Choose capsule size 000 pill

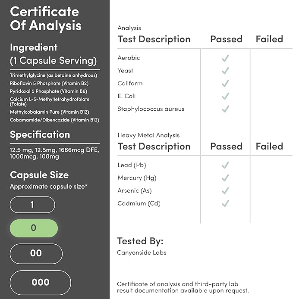[40, 283]
